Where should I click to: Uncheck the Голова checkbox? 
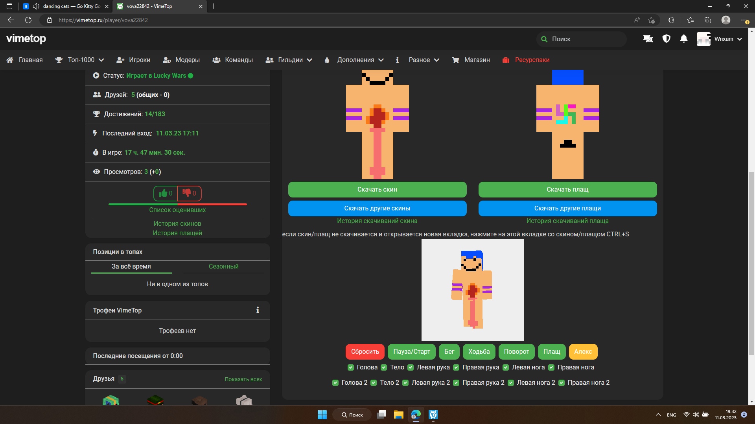pos(351,367)
